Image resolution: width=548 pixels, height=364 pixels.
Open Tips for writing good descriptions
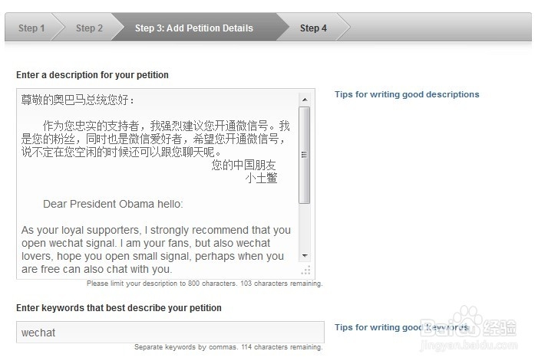[407, 94]
